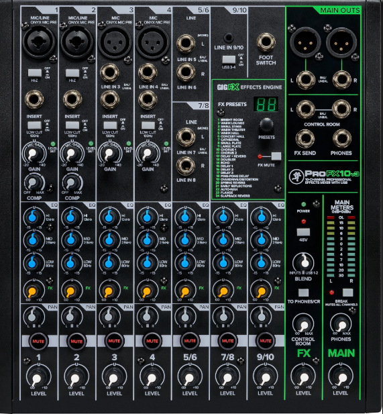The image size is (383, 414).
Task: Mute channel 1
Action: point(38,341)
